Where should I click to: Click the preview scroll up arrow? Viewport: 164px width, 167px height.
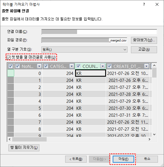pyautogui.click(x=154, y=66)
